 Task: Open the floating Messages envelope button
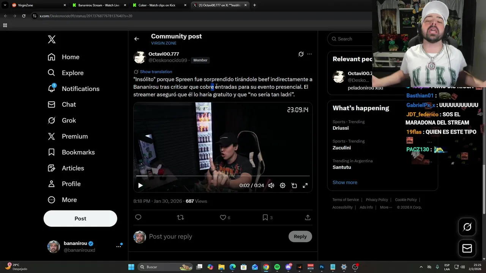point(467,248)
